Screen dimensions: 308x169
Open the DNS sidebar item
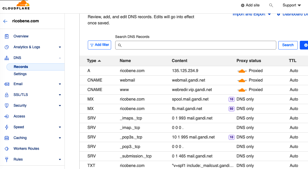17,58
